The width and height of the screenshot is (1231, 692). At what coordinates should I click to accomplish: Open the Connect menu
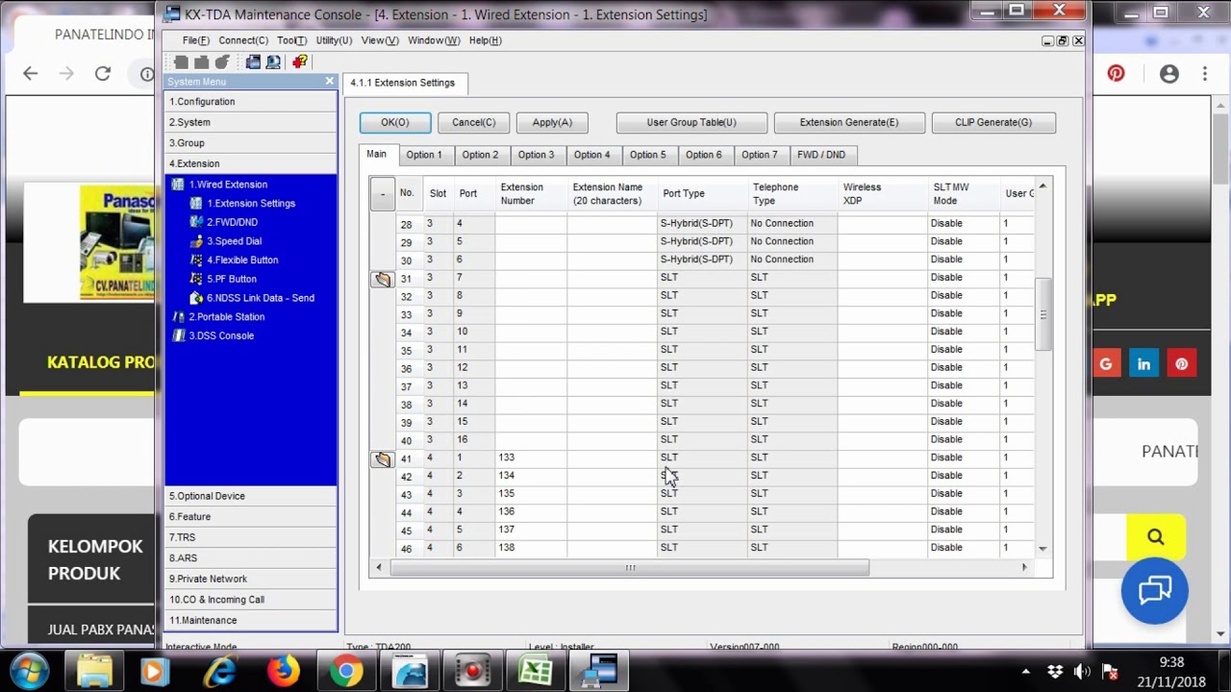coord(243,40)
